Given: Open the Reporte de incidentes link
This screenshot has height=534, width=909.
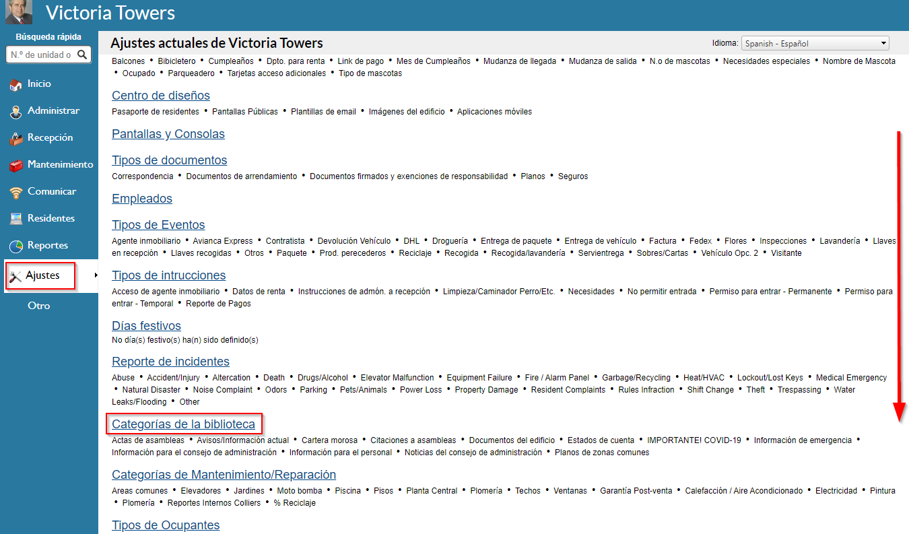Looking at the screenshot, I should click(x=170, y=362).
